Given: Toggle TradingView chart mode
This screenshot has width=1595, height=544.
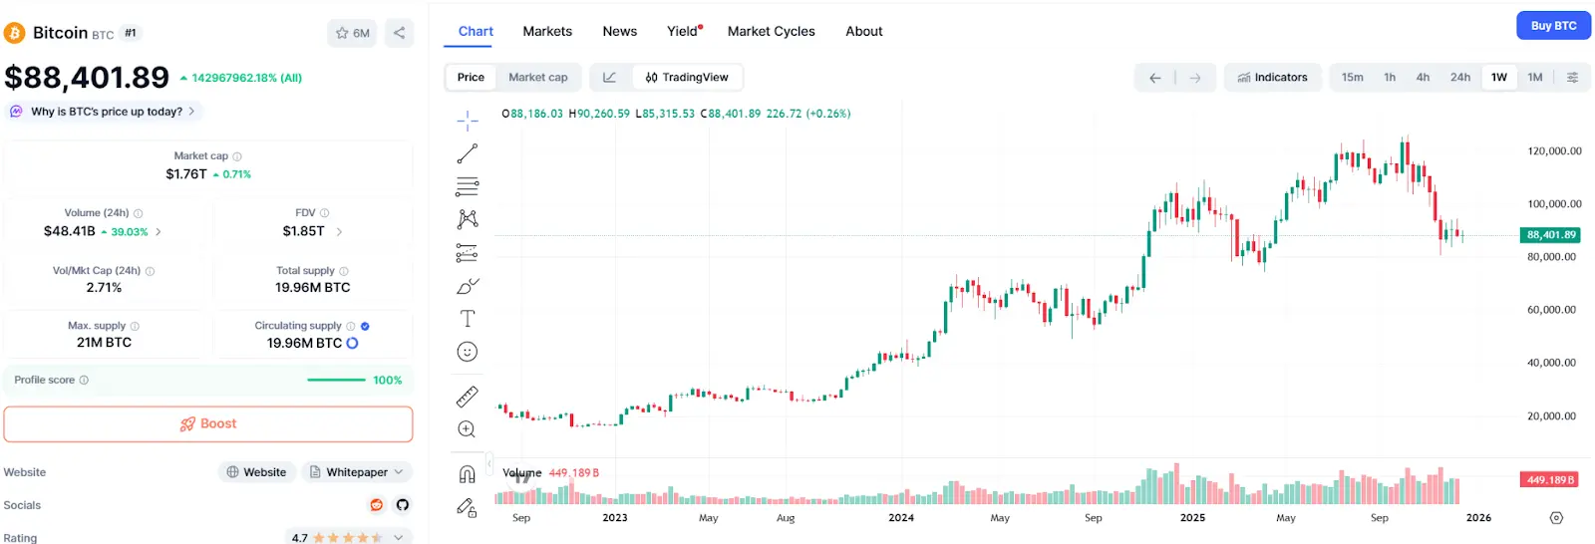Looking at the screenshot, I should 687,78.
